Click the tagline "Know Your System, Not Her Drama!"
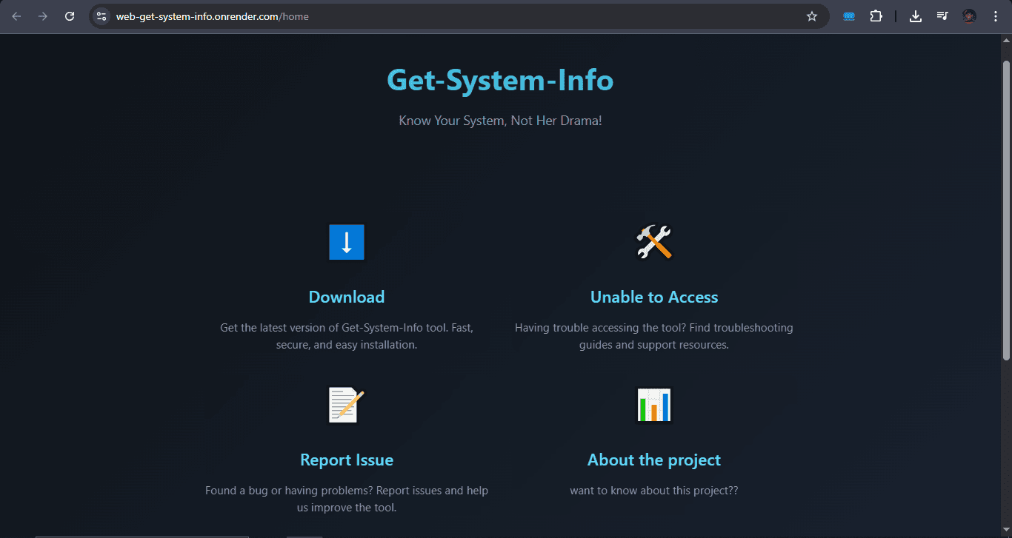This screenshot has width=1012, height=538. [500, 121]
